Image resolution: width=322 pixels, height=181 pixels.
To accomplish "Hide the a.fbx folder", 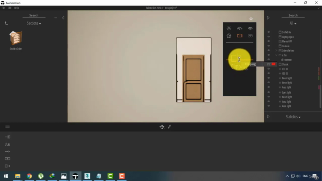I will coord(269,55).
